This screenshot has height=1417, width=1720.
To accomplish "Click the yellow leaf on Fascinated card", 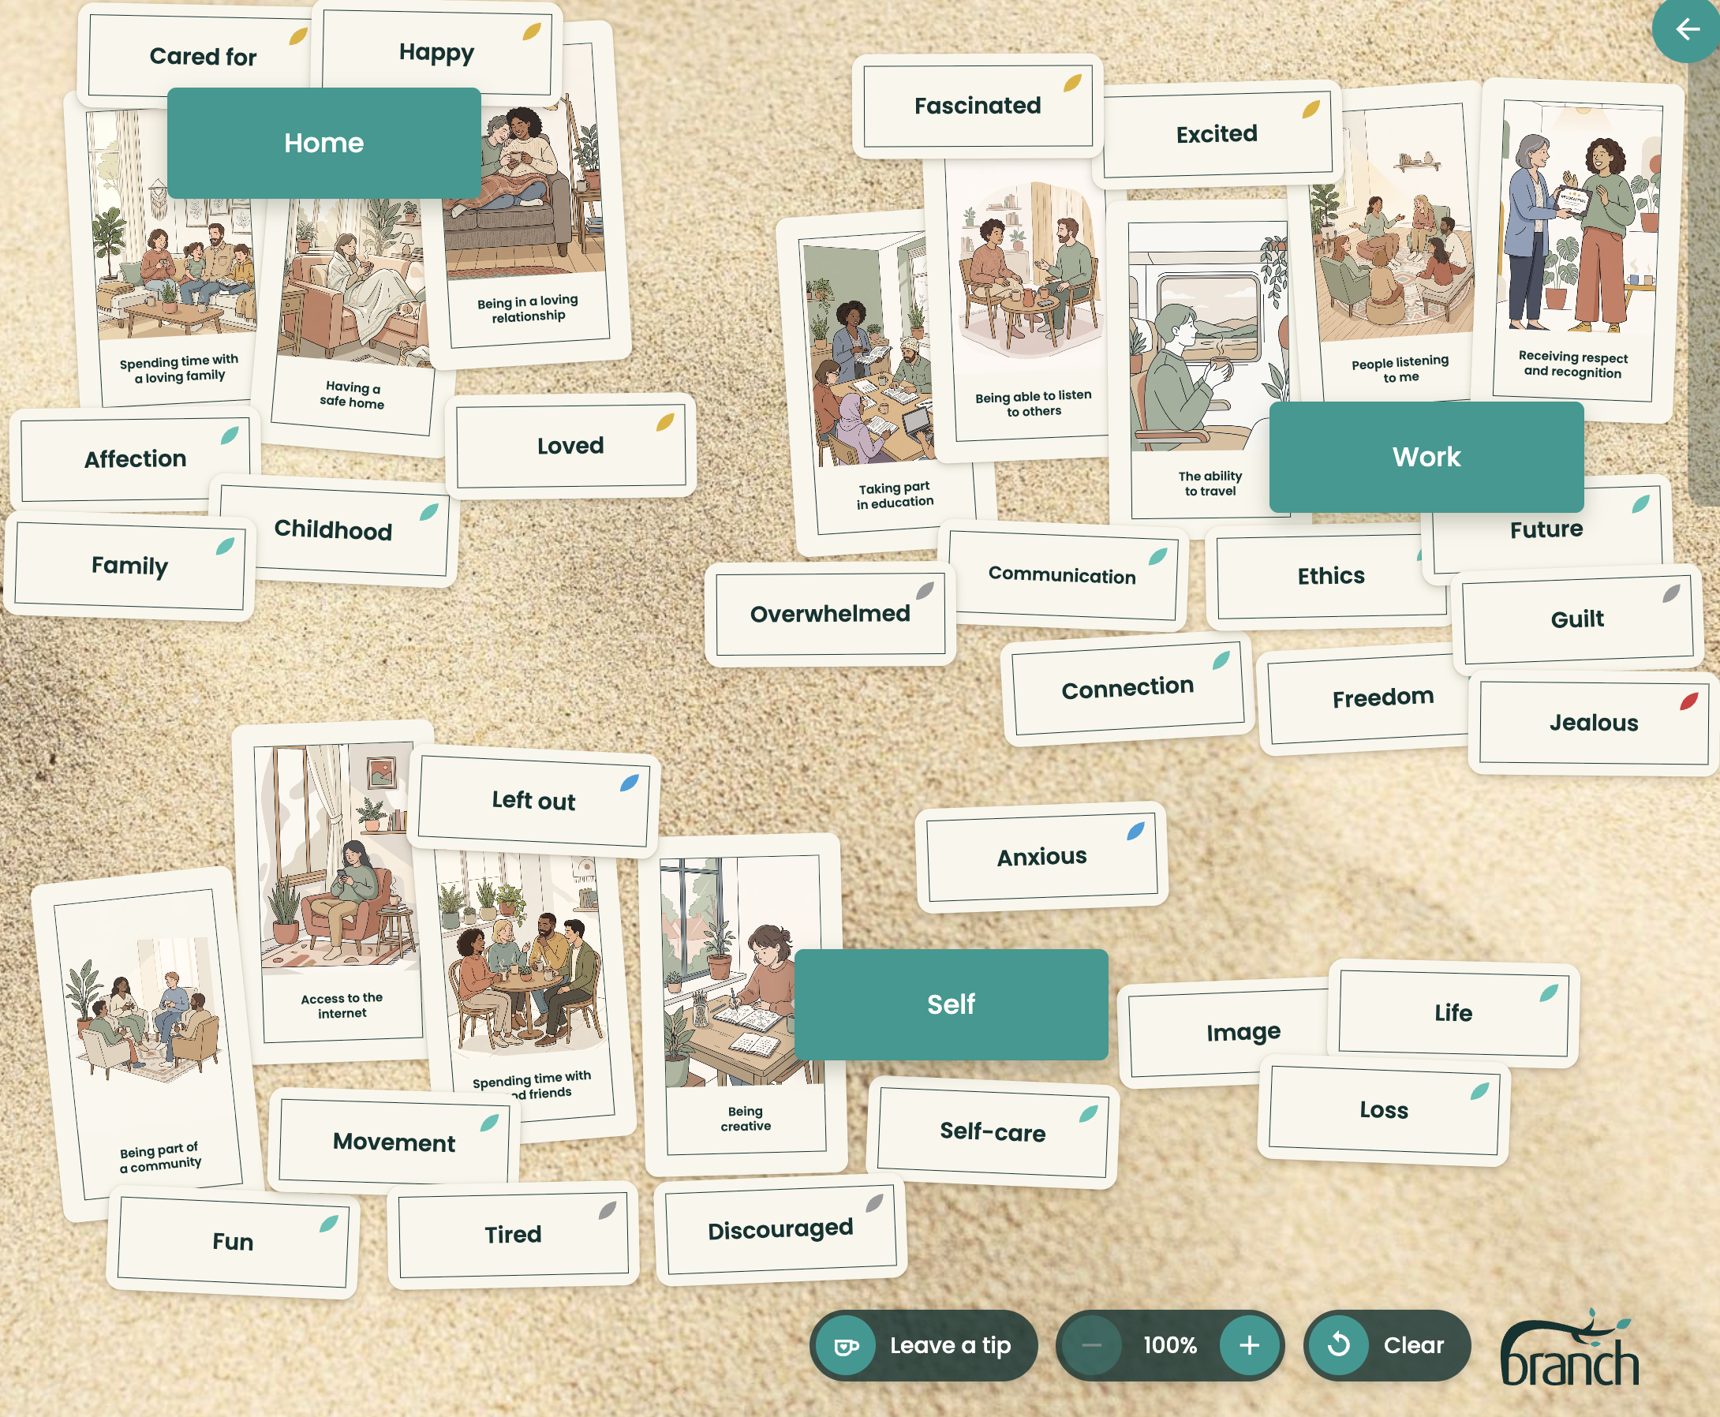I will click(1073, 82).
